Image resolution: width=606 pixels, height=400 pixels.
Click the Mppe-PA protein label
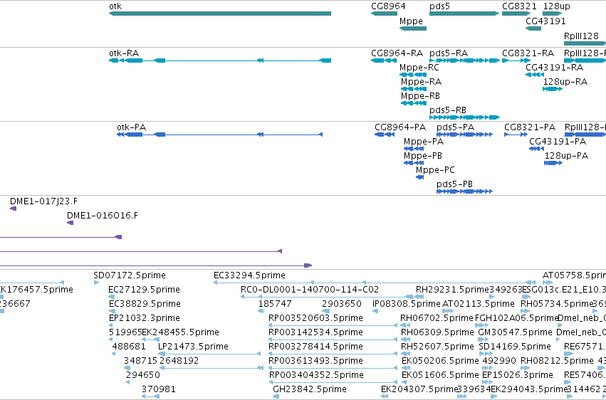pos(424,142)
